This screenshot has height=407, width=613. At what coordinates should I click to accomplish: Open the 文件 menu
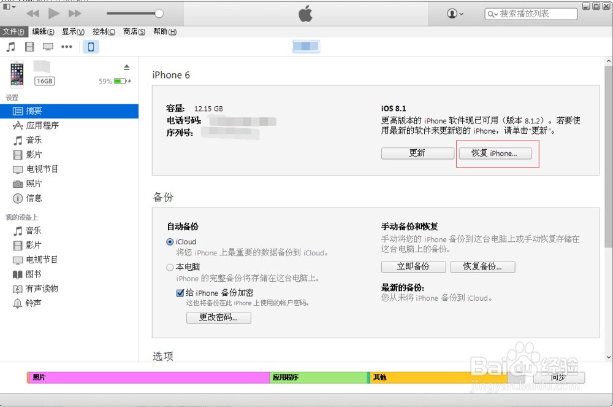click(x=13, y=32)
